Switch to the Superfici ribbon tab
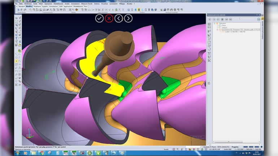Viewport: 278px width, 156px height. (x=45, y=6)
